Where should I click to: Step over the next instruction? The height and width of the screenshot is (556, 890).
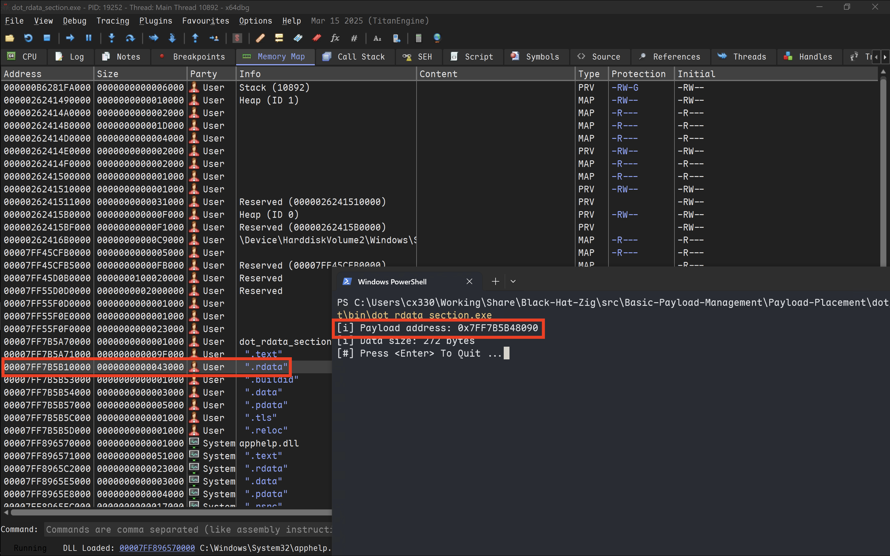pos(130,38)
